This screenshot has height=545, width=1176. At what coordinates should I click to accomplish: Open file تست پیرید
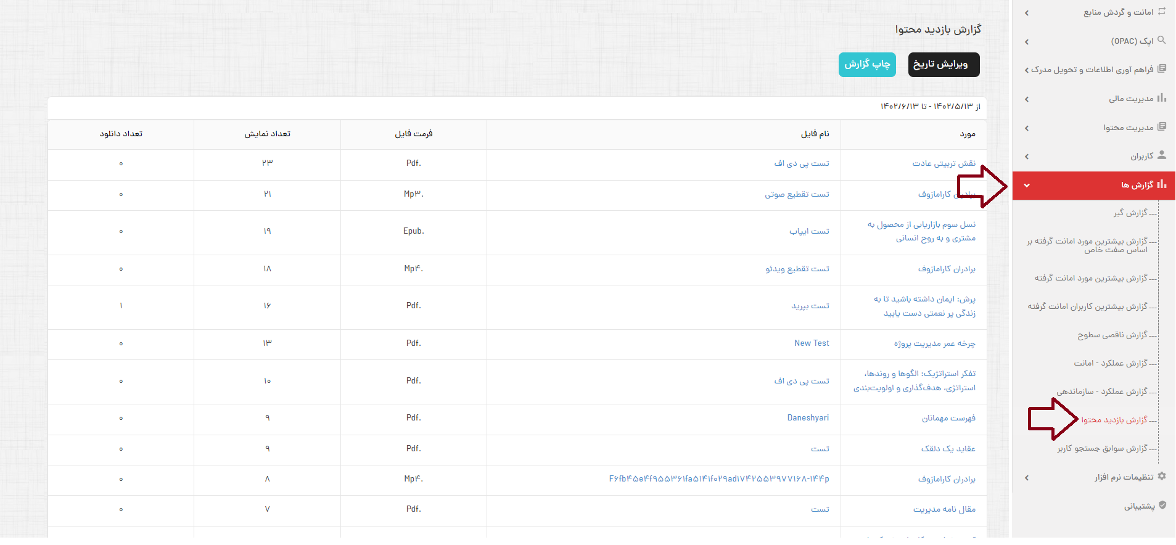810,306
